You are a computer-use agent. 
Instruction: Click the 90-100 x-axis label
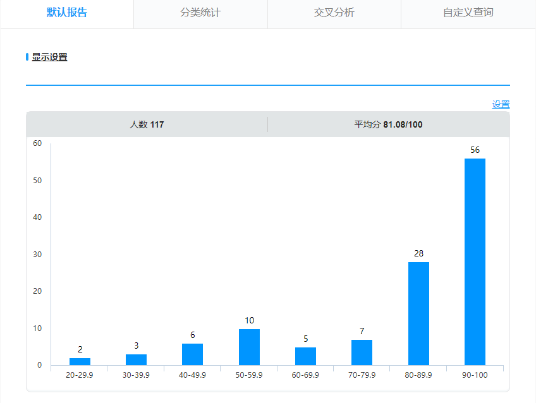475,375
